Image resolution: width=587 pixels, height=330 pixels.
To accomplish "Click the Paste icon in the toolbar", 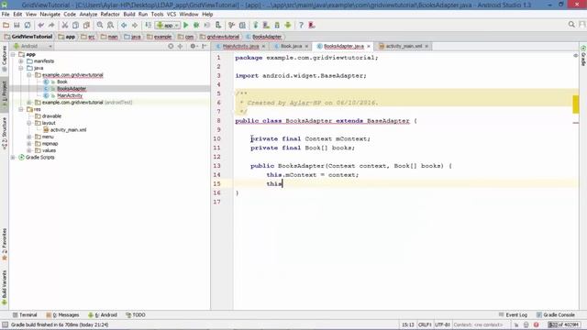I will click(86, 25).
